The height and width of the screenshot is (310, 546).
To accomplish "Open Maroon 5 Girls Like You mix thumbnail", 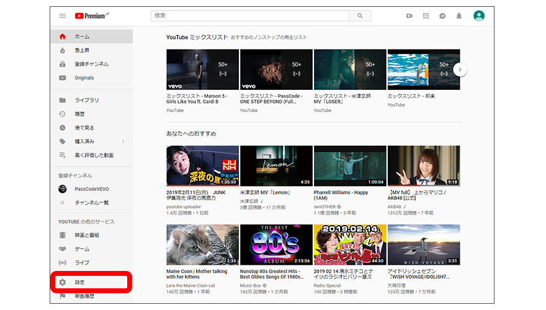I will point(203,69).
